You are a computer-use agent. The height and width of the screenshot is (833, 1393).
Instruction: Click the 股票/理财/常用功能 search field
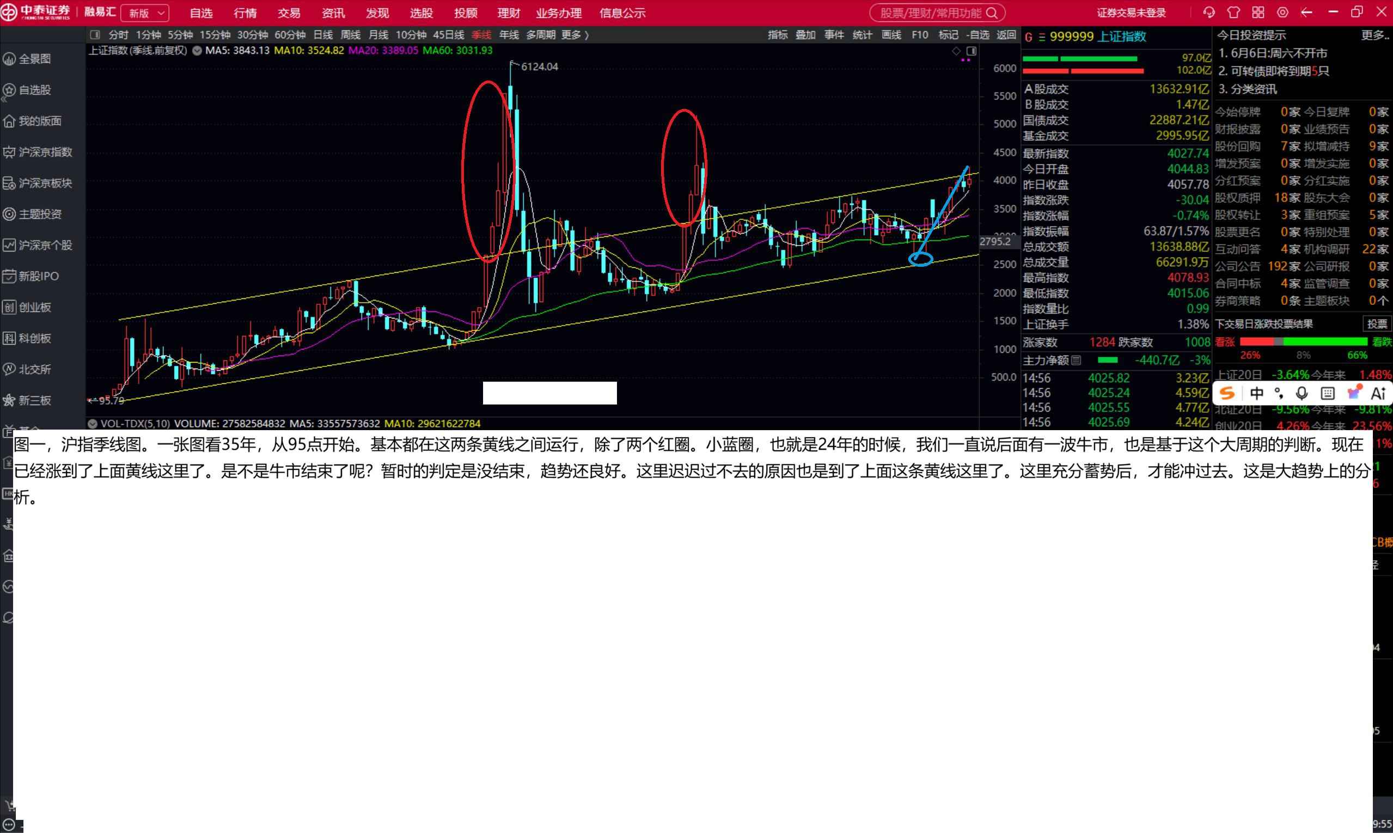(937, 13)
